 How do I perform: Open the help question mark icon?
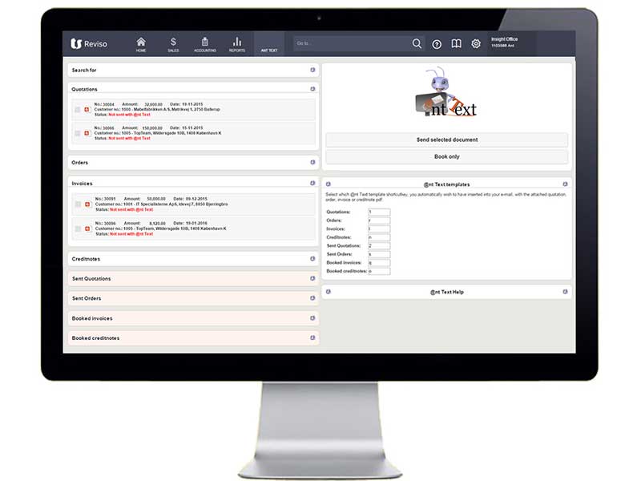437,44
